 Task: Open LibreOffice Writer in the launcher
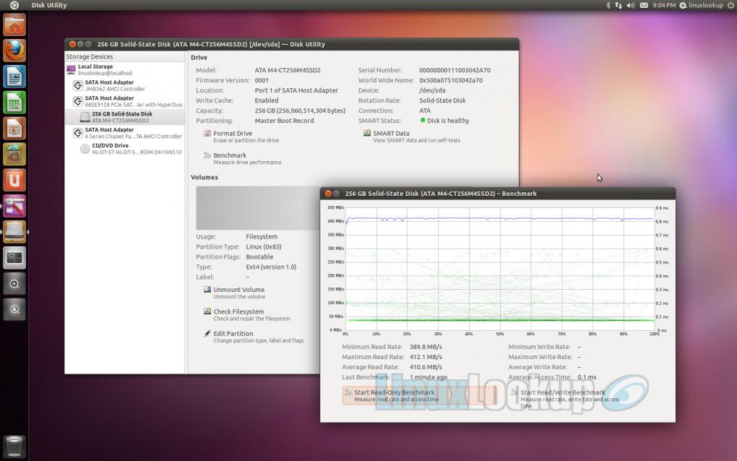pos(14,77)
